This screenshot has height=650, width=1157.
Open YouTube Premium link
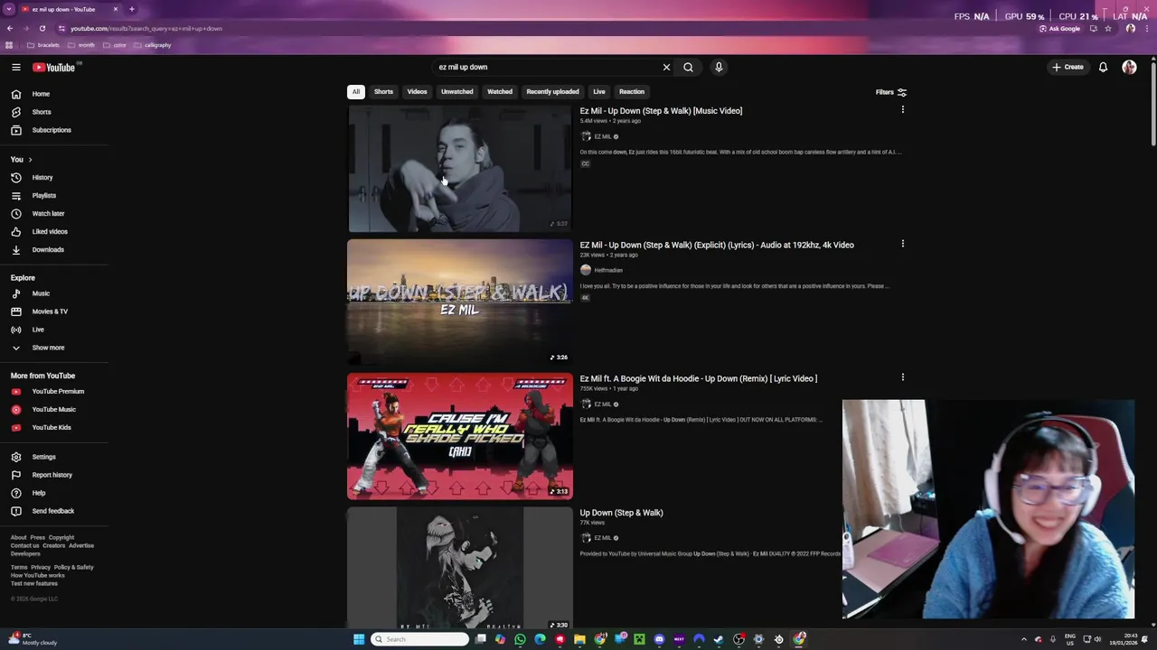tap(54, 392)
